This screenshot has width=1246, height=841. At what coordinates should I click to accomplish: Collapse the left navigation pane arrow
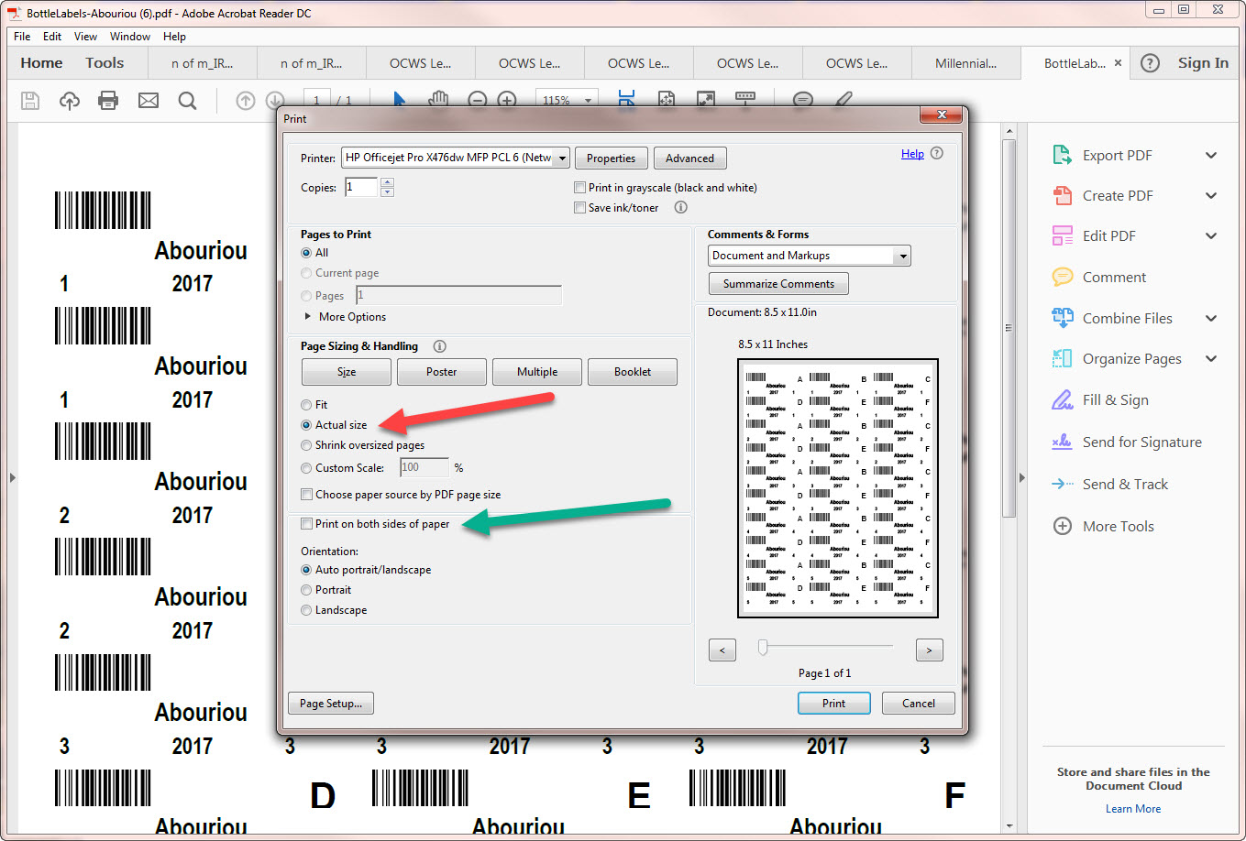coord(12,477)
